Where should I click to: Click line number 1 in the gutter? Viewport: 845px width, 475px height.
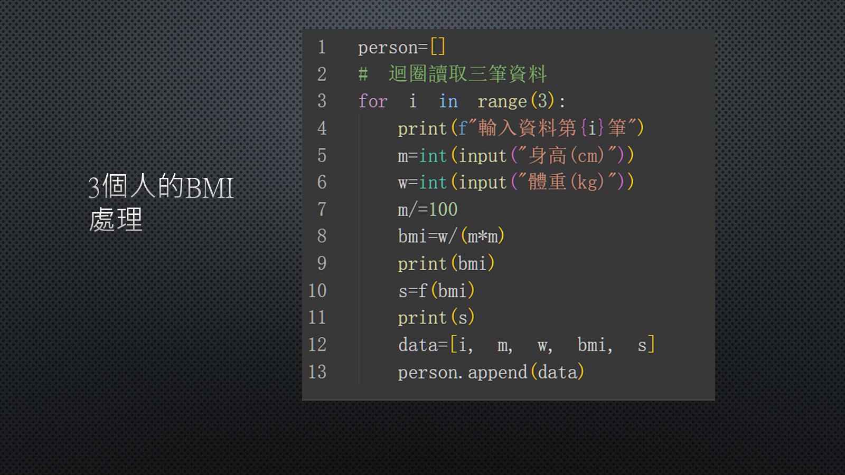[x=322, y=47]
